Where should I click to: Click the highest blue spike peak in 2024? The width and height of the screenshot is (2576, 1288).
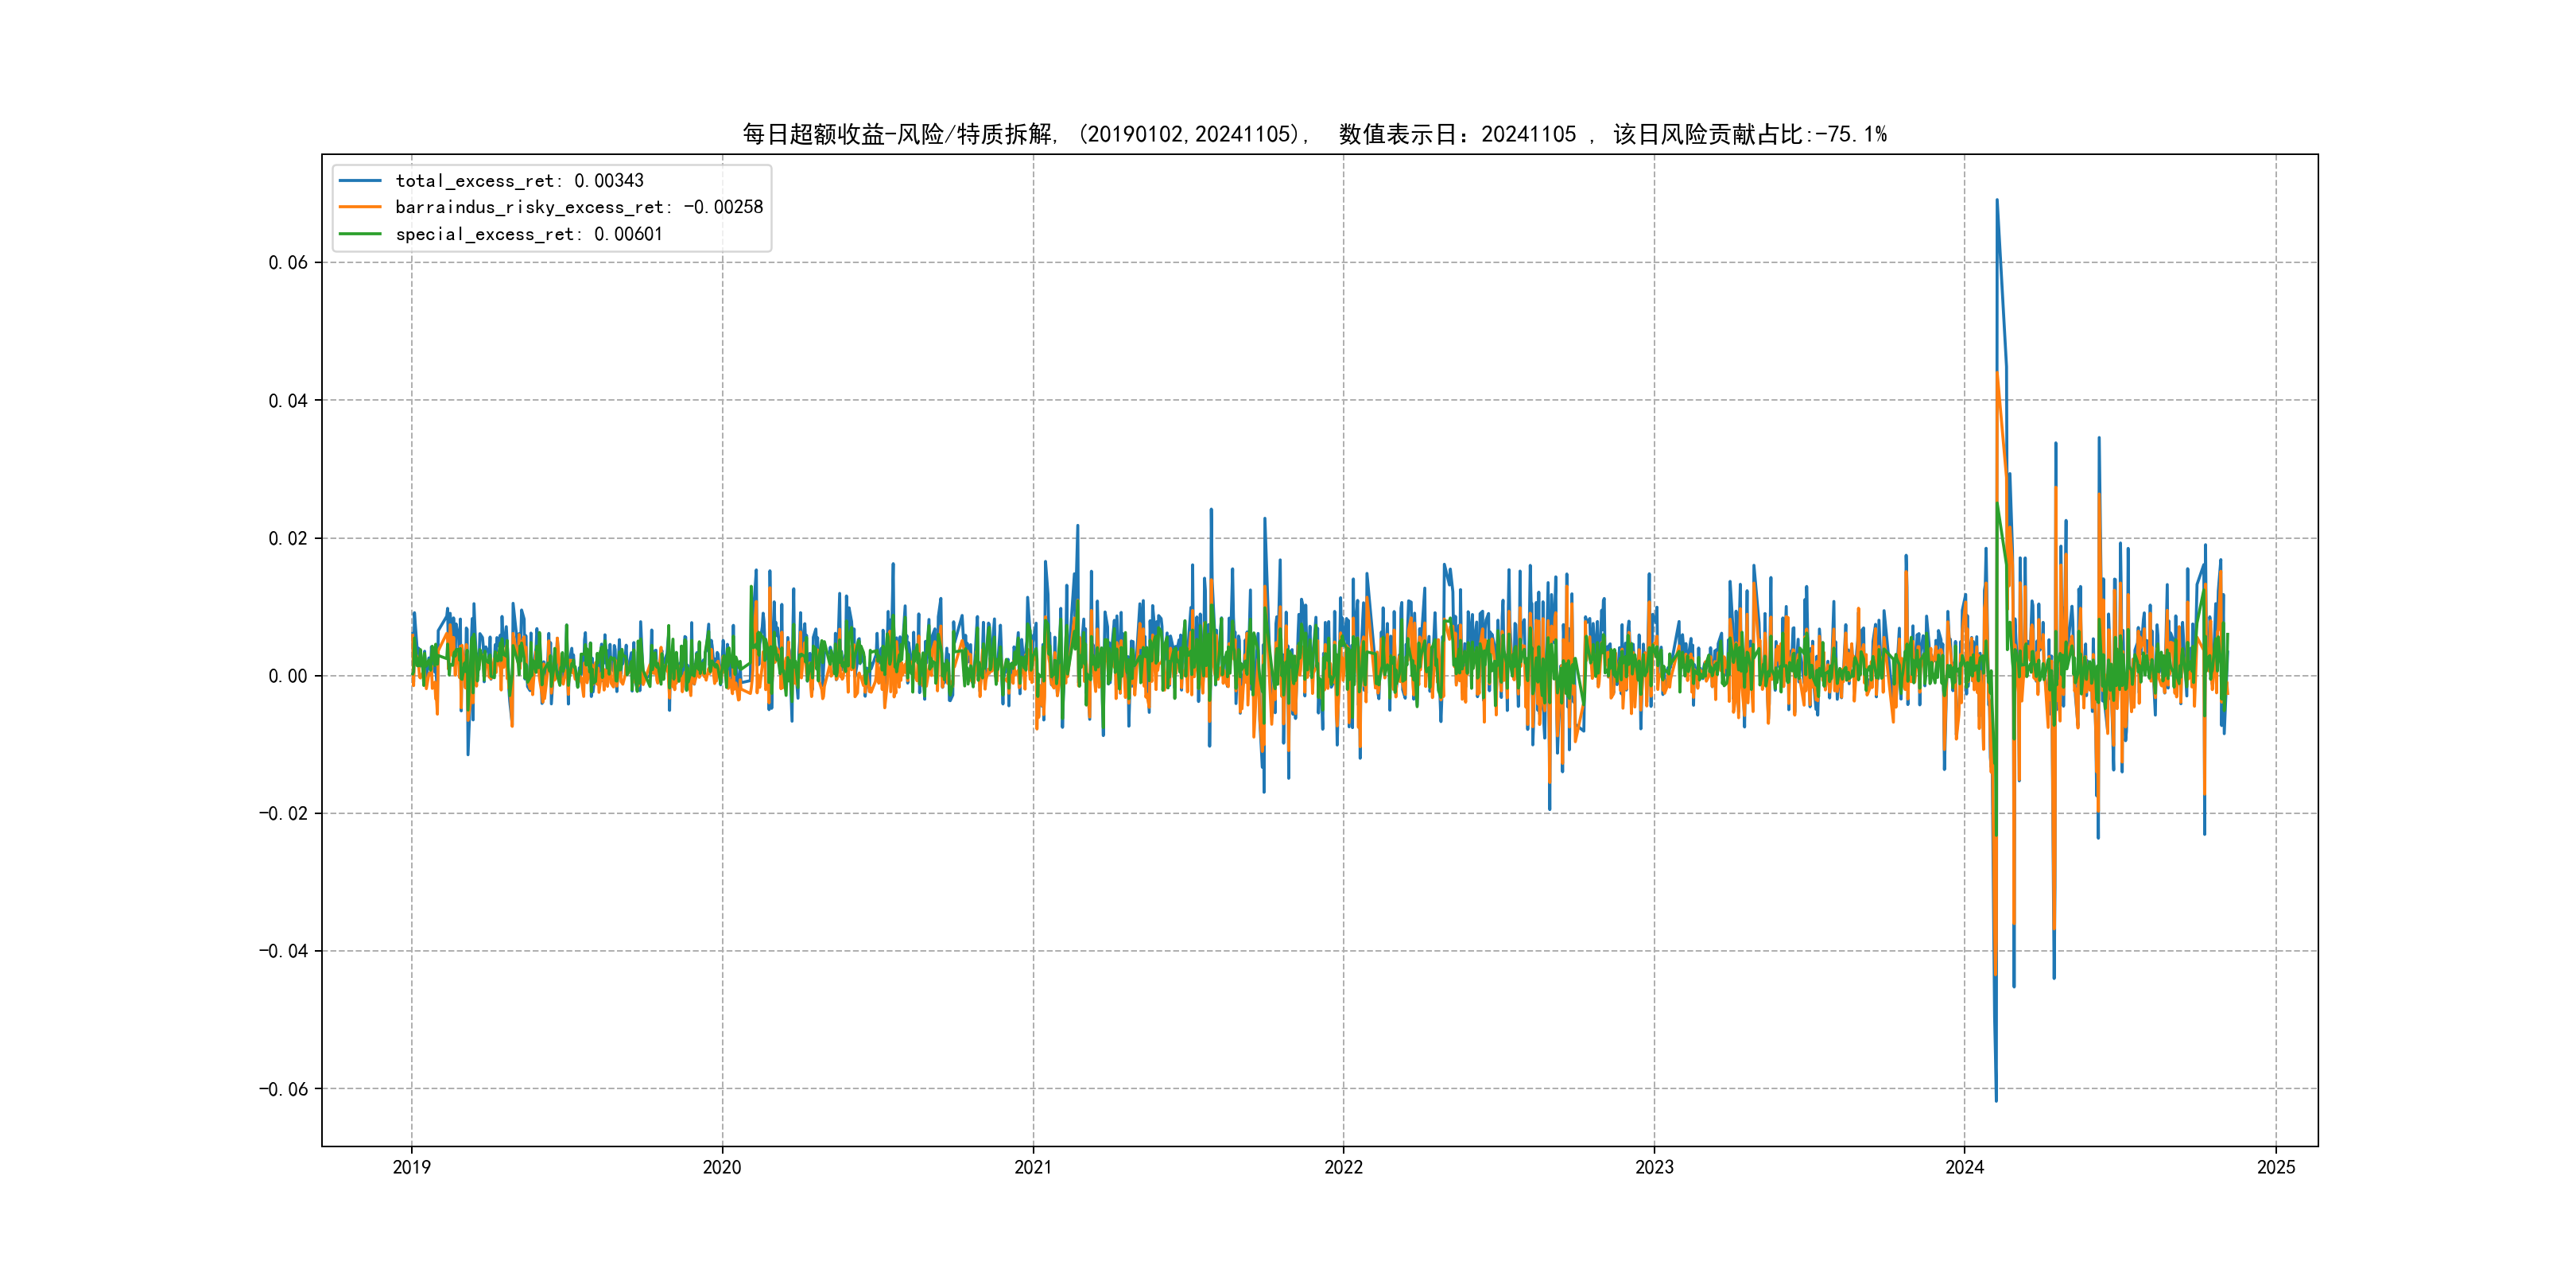click(1997, 200)
